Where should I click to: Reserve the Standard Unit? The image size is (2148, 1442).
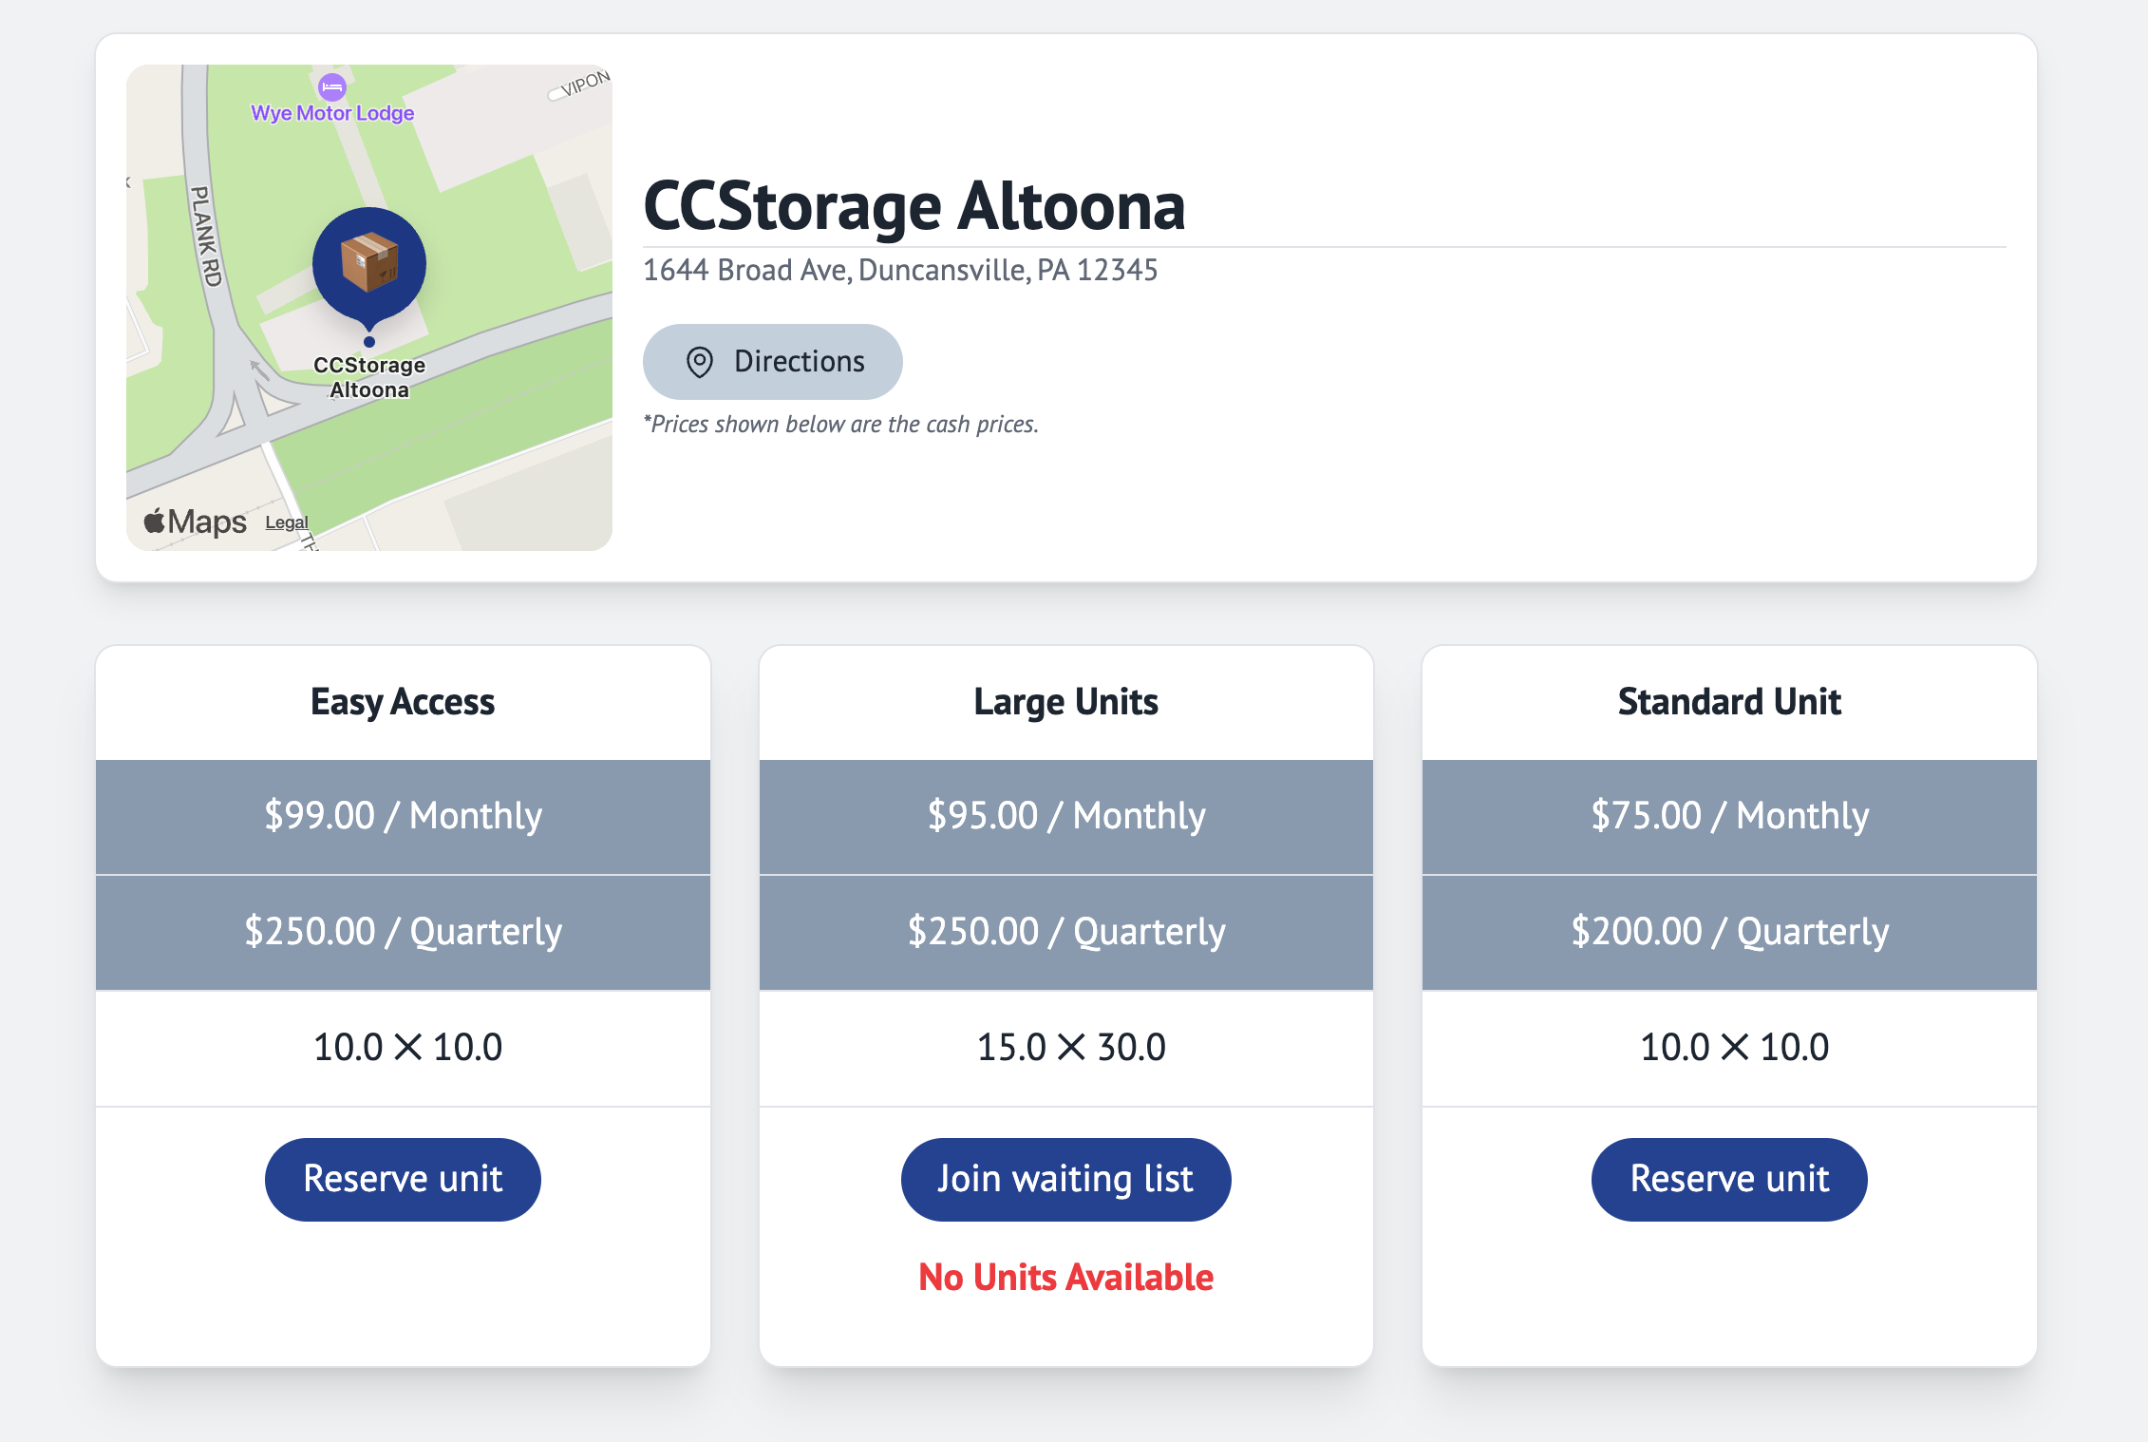coord(1728,1178)
